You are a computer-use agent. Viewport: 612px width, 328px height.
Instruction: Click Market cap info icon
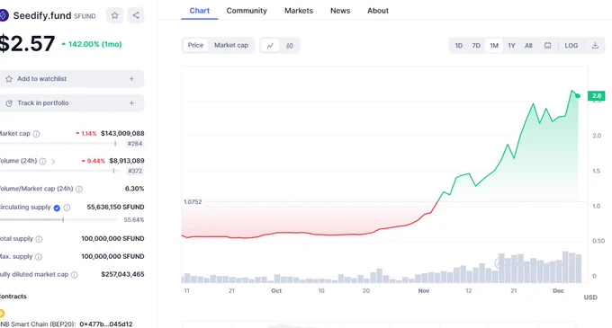pos(36,134)
